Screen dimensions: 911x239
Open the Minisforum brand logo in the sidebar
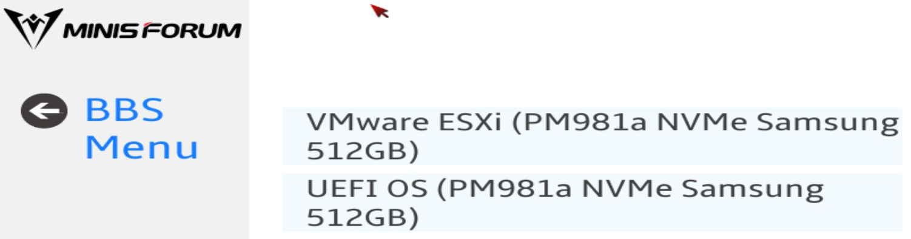[123, 29]
